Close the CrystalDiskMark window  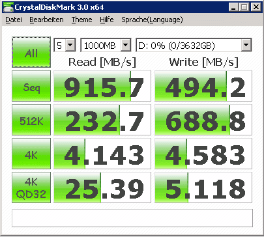[256, 7]
